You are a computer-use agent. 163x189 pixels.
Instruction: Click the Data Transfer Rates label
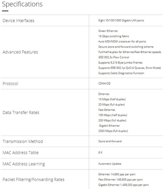21,113
